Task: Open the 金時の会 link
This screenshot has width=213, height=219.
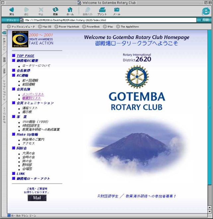Action: (x=29, y=157)
